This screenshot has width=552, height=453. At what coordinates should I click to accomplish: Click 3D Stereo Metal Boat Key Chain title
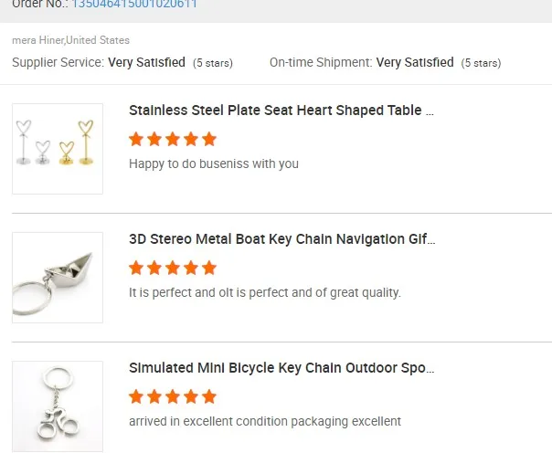pos(282,239)
